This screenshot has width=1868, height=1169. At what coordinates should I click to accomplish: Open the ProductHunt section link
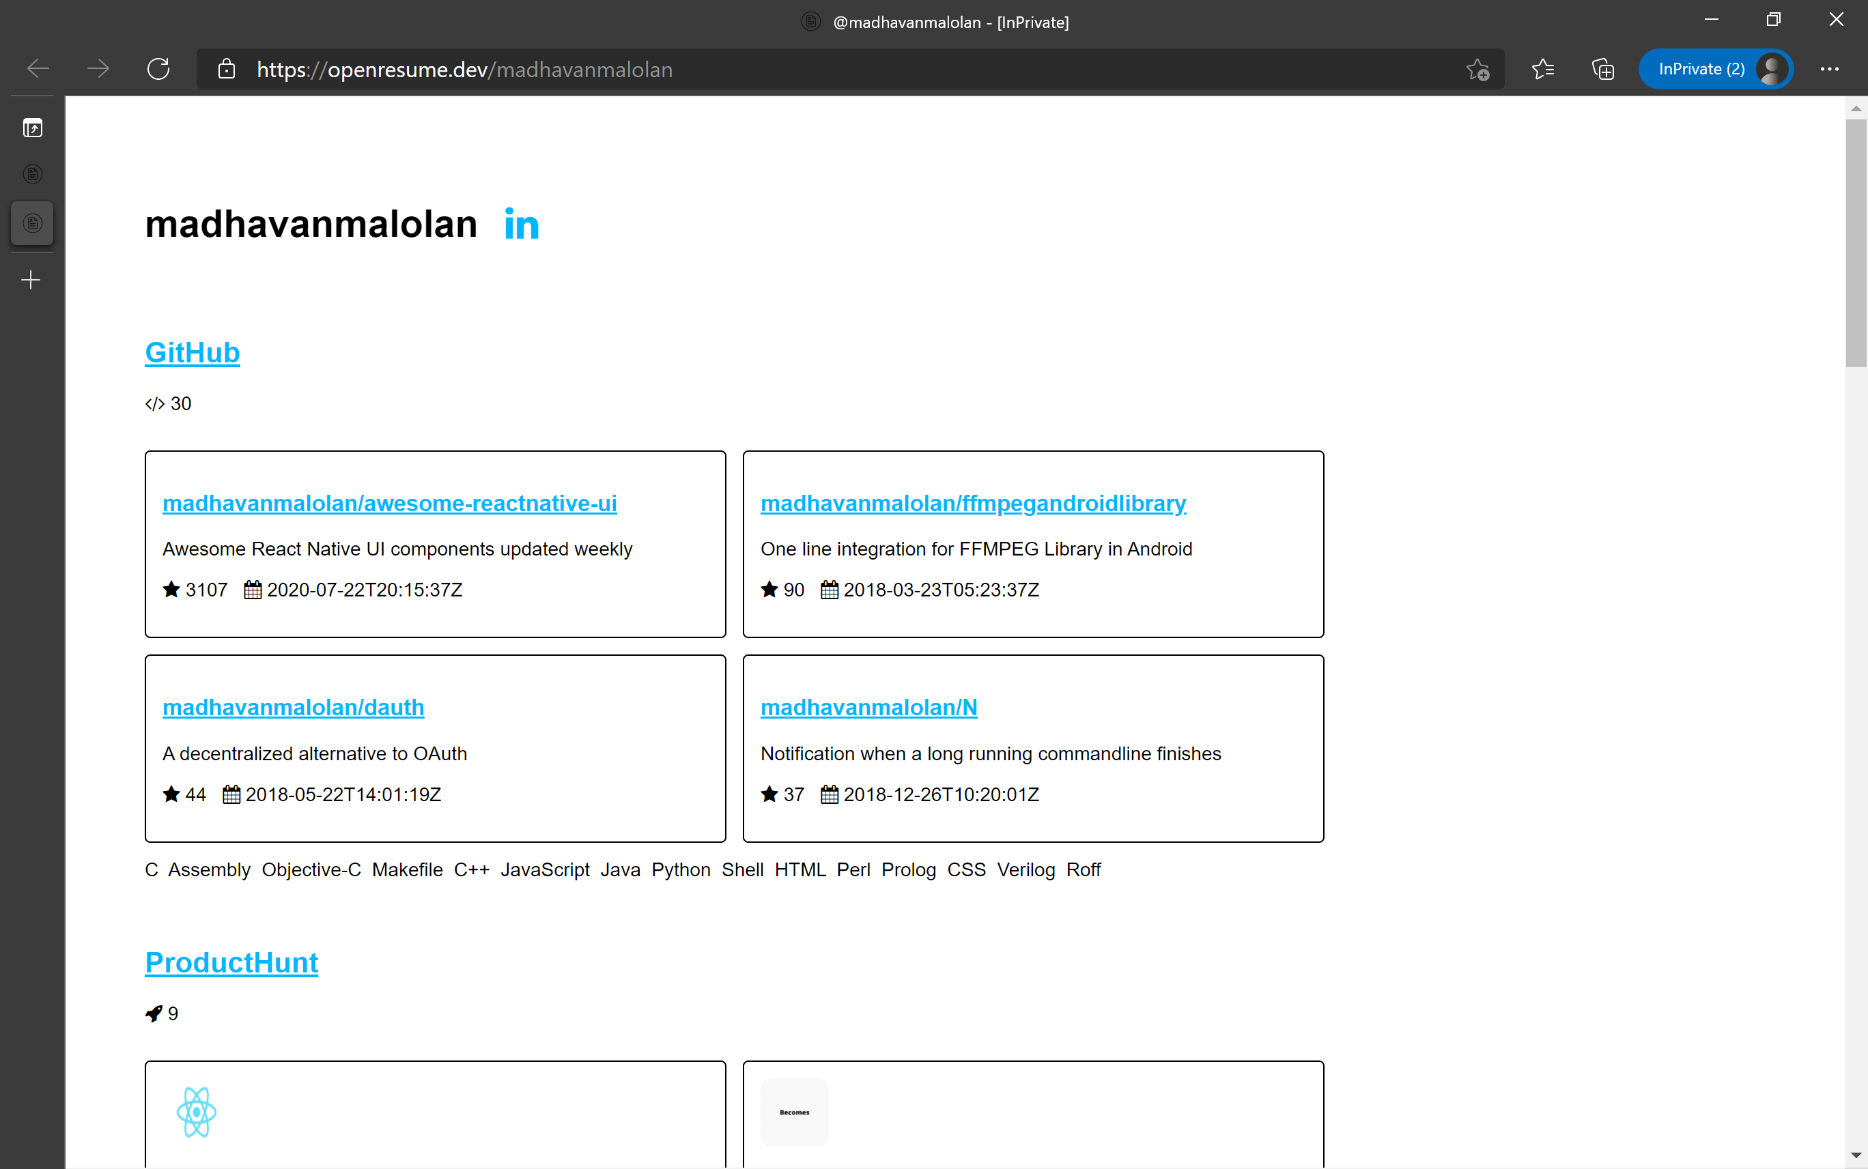[x=231, y=963]
